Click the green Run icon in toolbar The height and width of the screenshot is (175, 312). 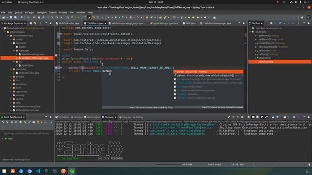coord(116,17)
